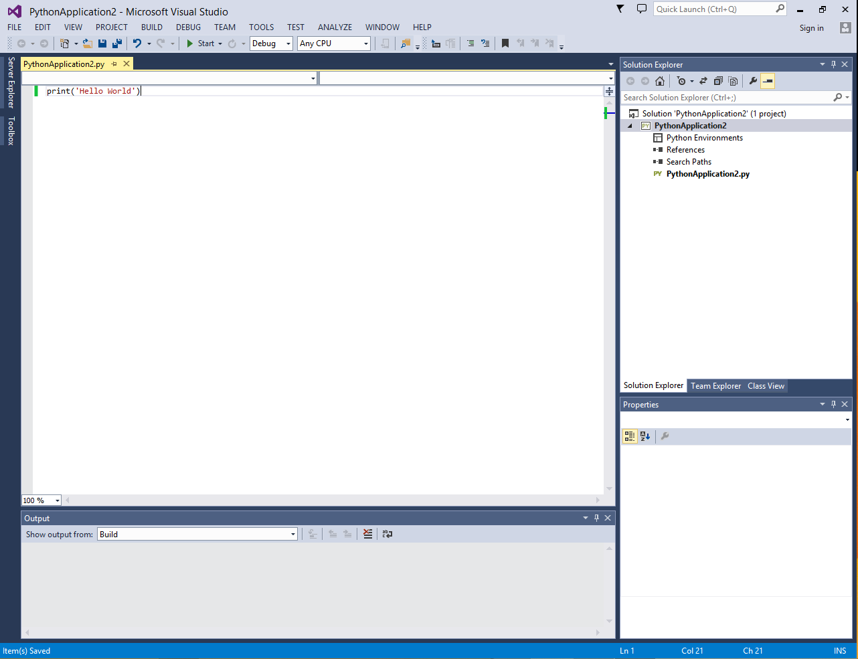Enable alphabetical sorting in Properties panel
The height and width of the screenshot is (659, 858).
[x=645, y=436]
